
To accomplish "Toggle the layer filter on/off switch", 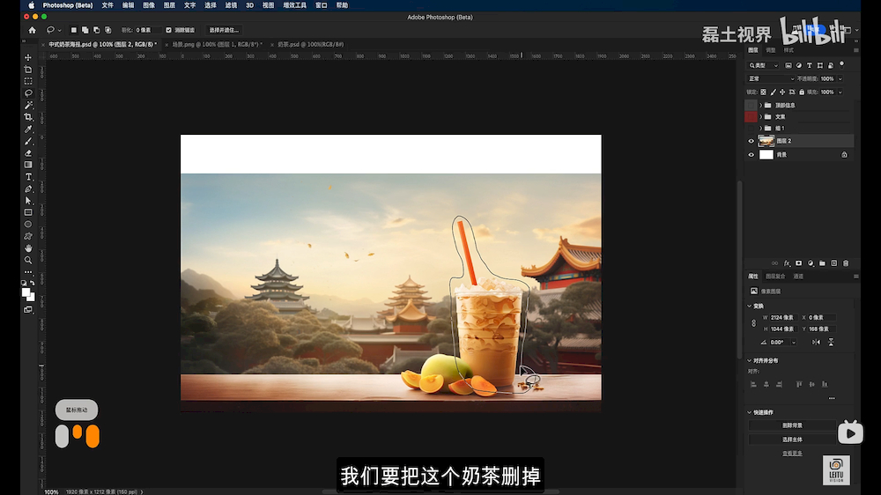I will pyautogui.click(x=841, y=64).
